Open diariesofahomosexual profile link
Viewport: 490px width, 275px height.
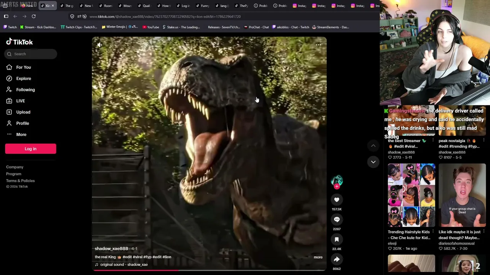pyautogui.click(x=456, y=243)
